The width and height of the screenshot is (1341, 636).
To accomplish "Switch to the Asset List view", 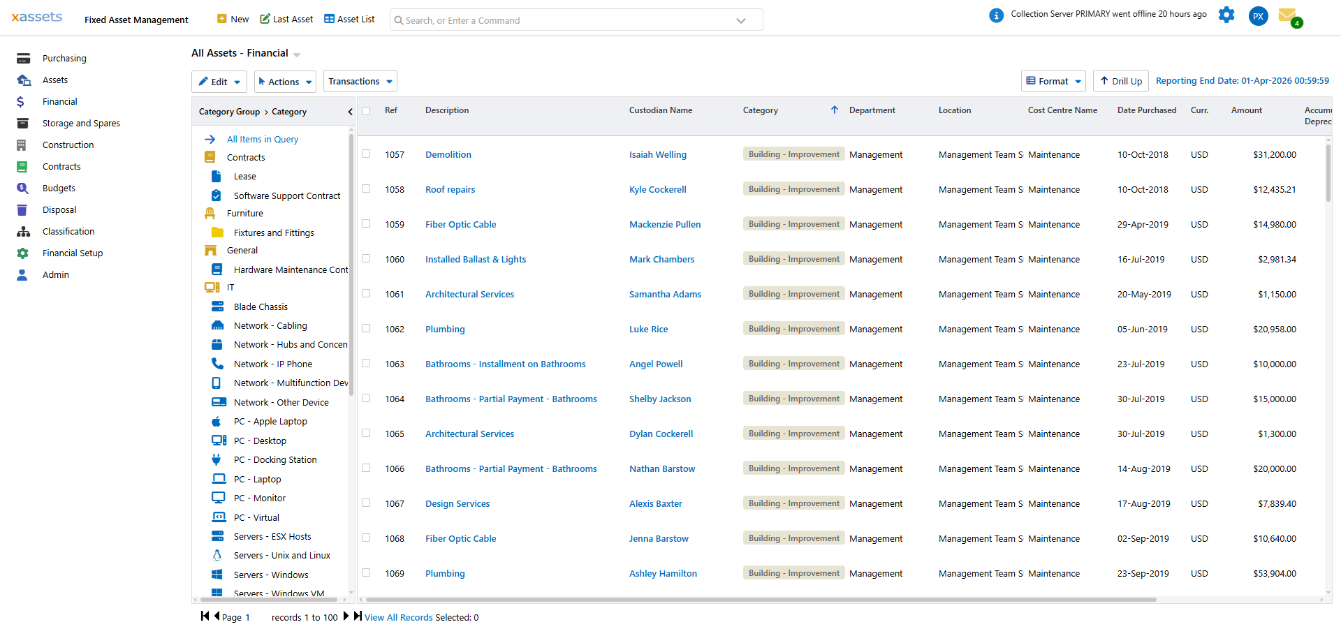I will [349, 19].
